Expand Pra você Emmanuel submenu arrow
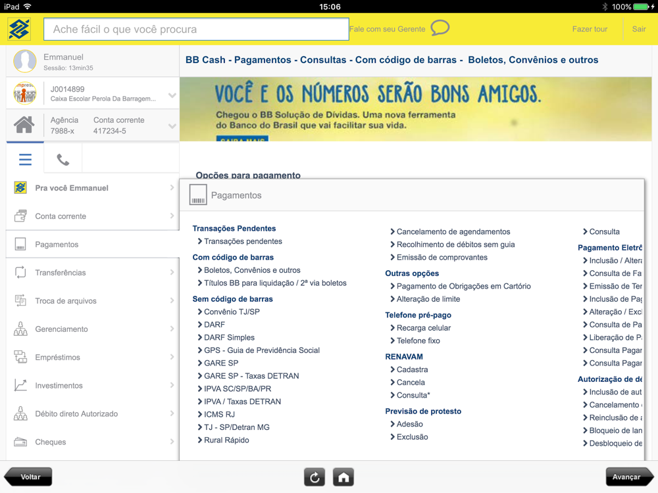 pos(172,188)
